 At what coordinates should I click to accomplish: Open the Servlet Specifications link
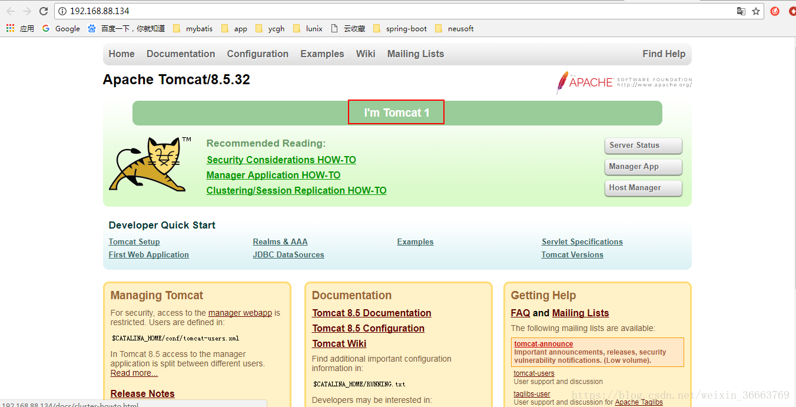tap(582, 241)
